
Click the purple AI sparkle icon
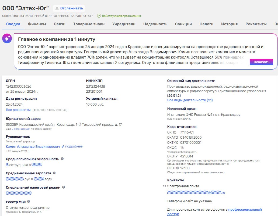(x=7, y=39)
